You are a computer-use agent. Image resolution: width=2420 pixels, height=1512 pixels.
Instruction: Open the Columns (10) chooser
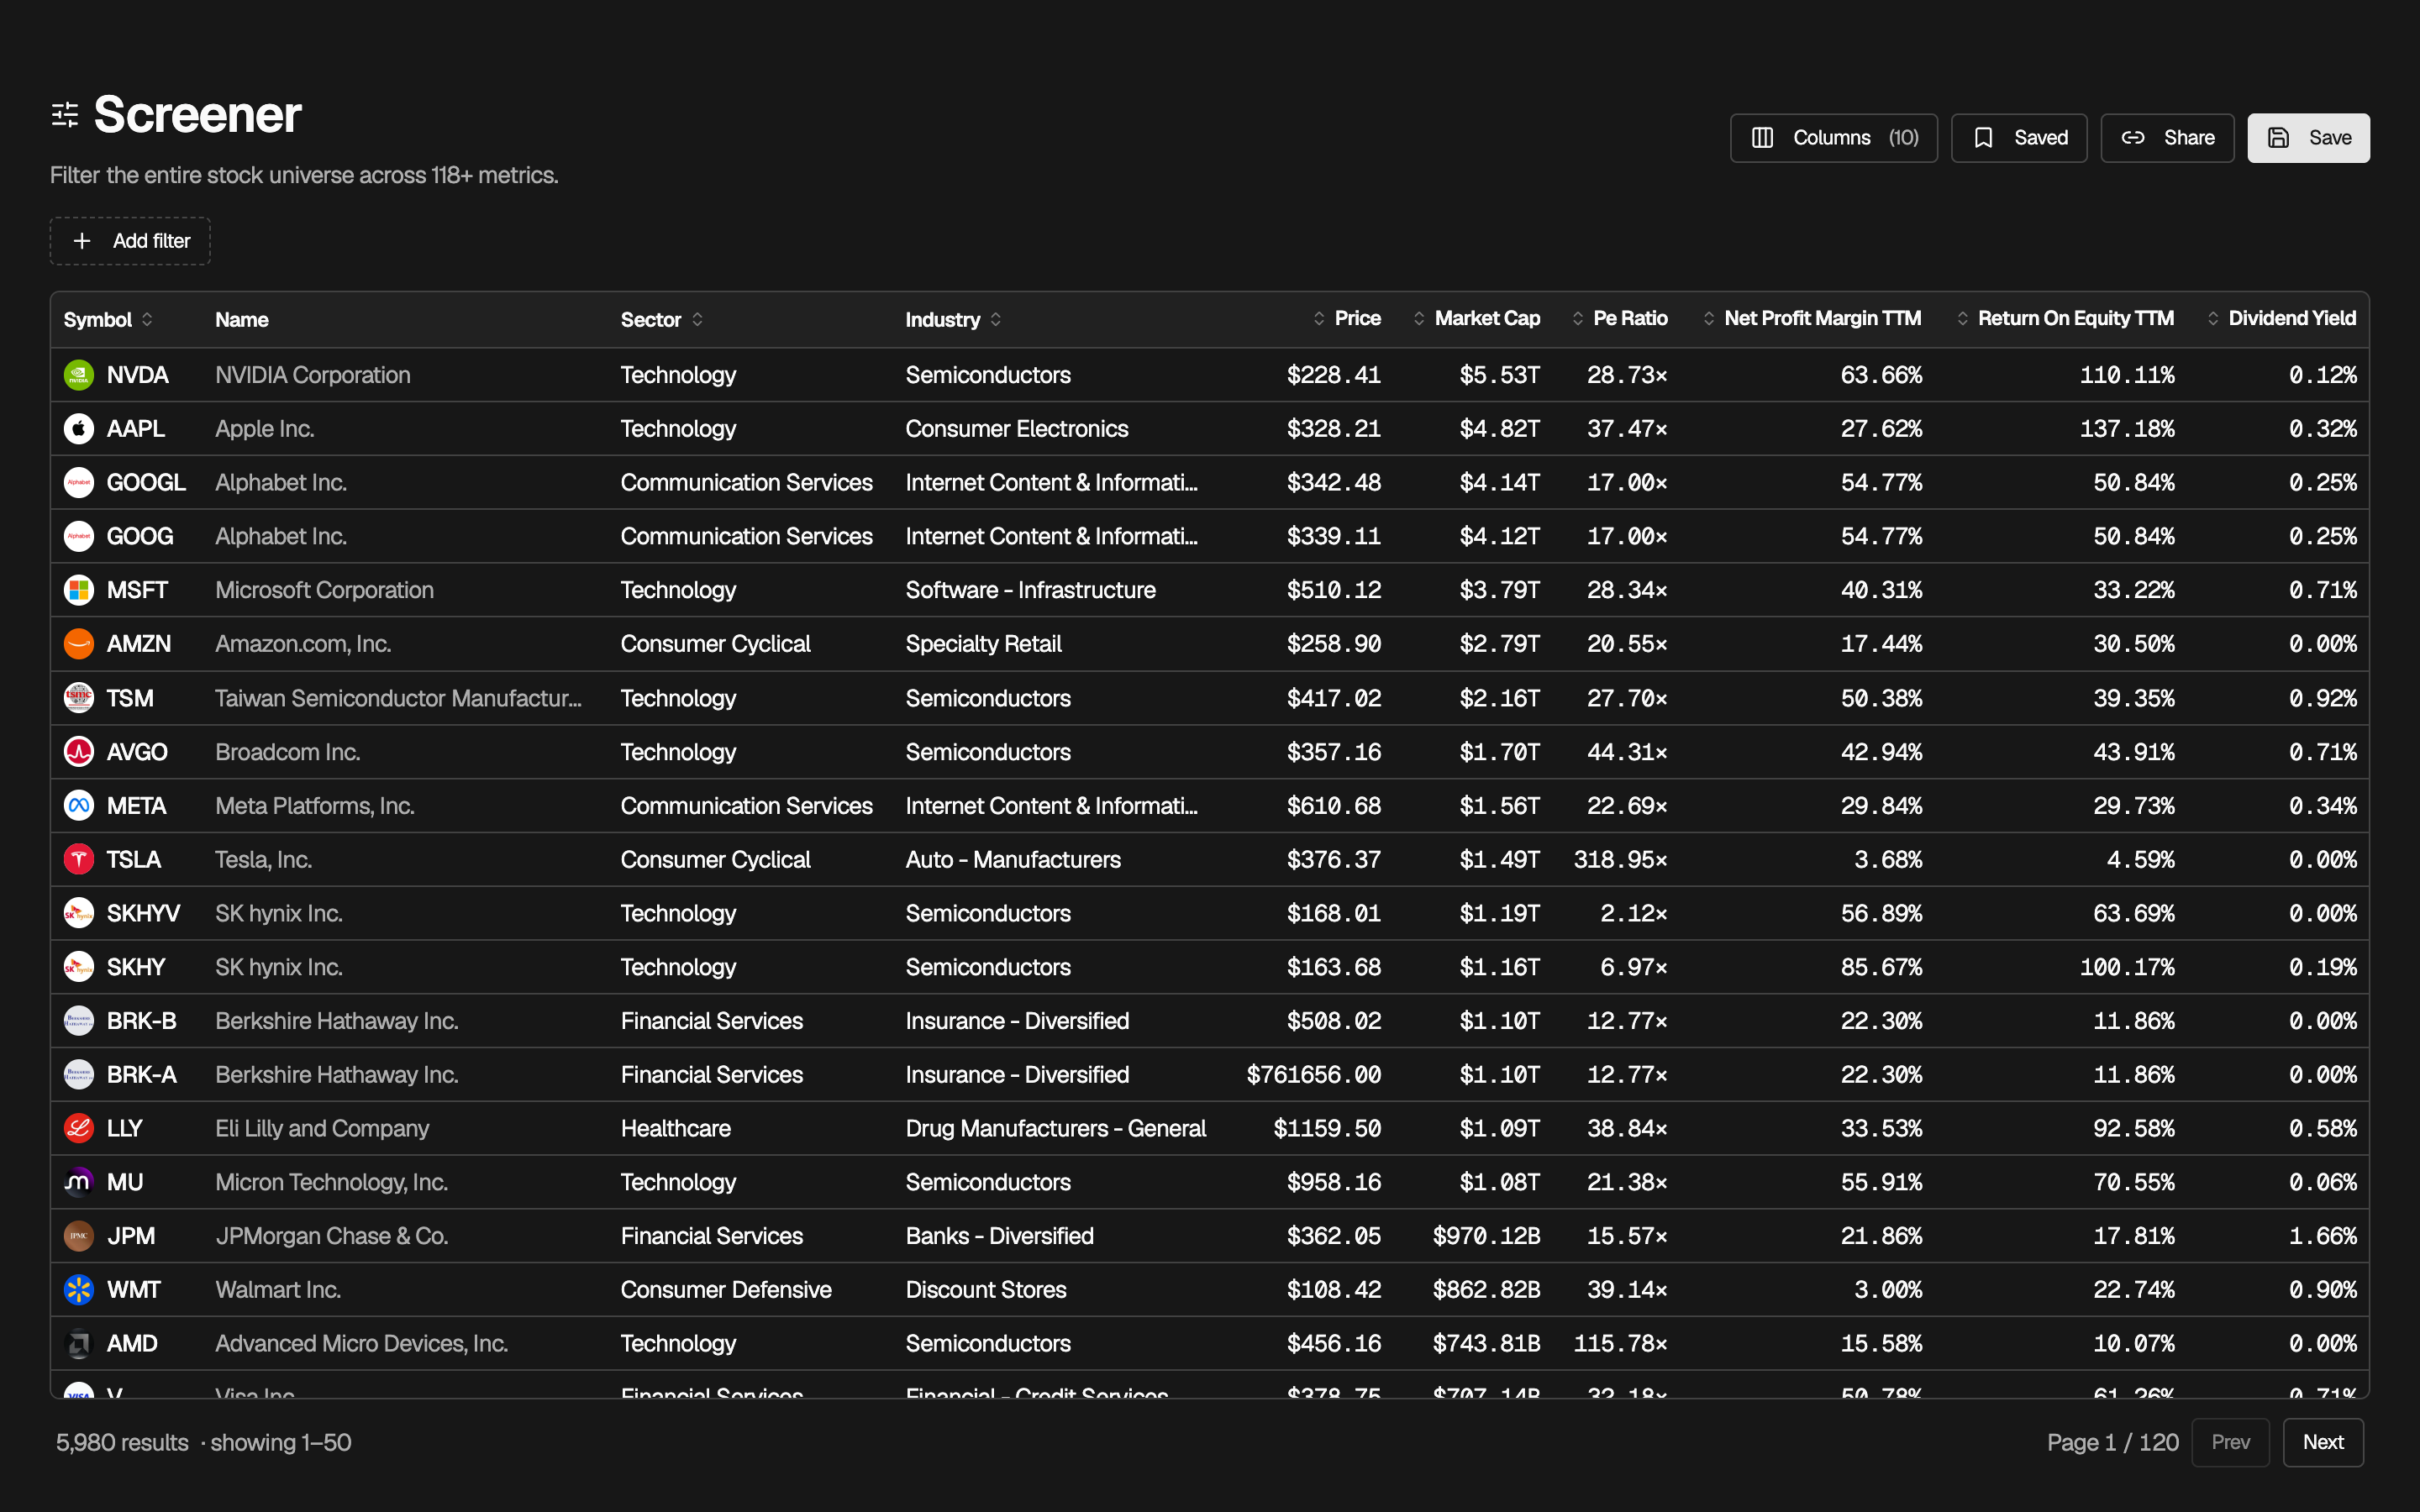coord(1833,138)
